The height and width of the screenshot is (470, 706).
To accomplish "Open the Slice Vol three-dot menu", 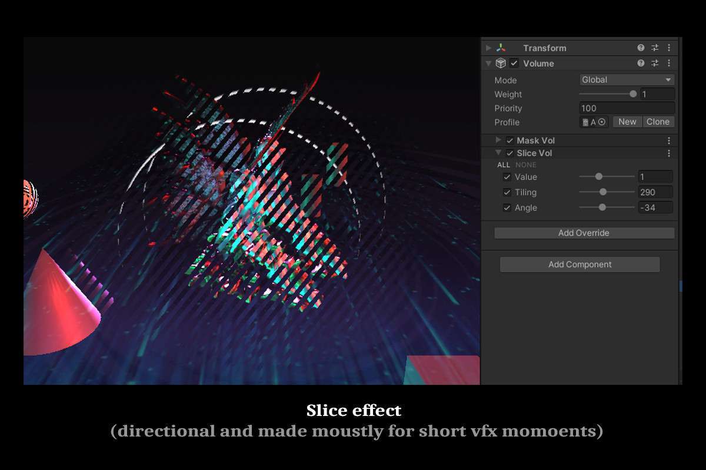I will click(x=669, y=153).
